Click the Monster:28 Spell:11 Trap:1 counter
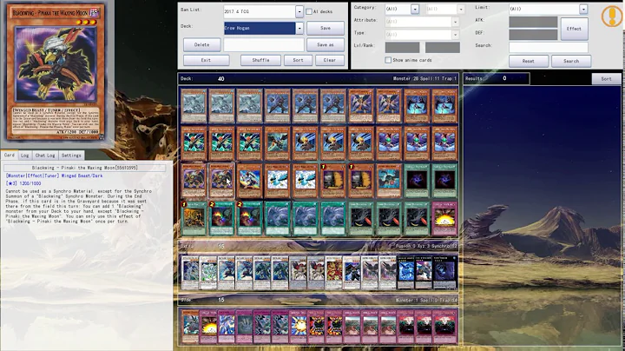The width and height of the screenshot is (625, 351). coord(424,78)
